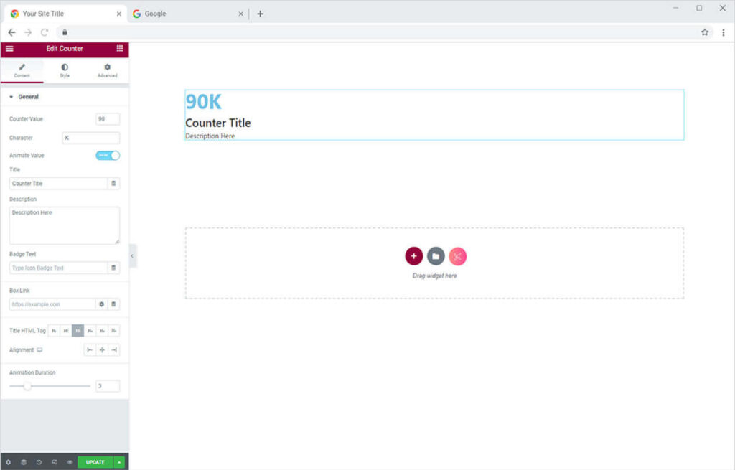Click the page settings gear in bottom bar
The width and height of the screenshot is (735, 470).
[9, 462]
